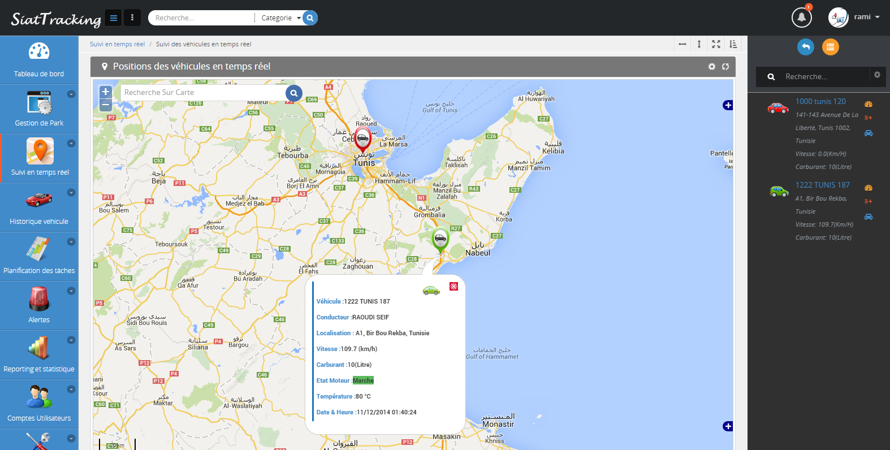This screenshot has width=890, height=450.
Task: Open the map panel settings gear
Action: pos(712,67)
